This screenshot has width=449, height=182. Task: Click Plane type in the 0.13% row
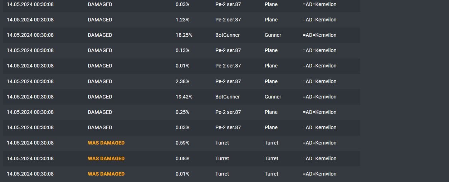(271, 50)
